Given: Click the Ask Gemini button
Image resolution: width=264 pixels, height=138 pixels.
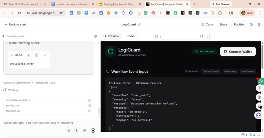Looking at the screenshot, I should 221,4.
